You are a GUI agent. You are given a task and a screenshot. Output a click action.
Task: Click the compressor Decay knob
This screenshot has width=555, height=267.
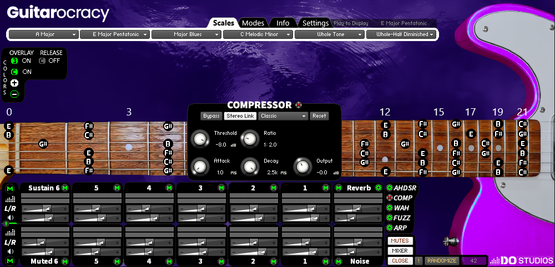250,167
